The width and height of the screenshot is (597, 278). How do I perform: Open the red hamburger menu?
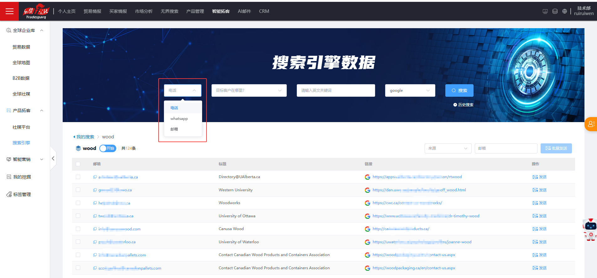(9, 11)
